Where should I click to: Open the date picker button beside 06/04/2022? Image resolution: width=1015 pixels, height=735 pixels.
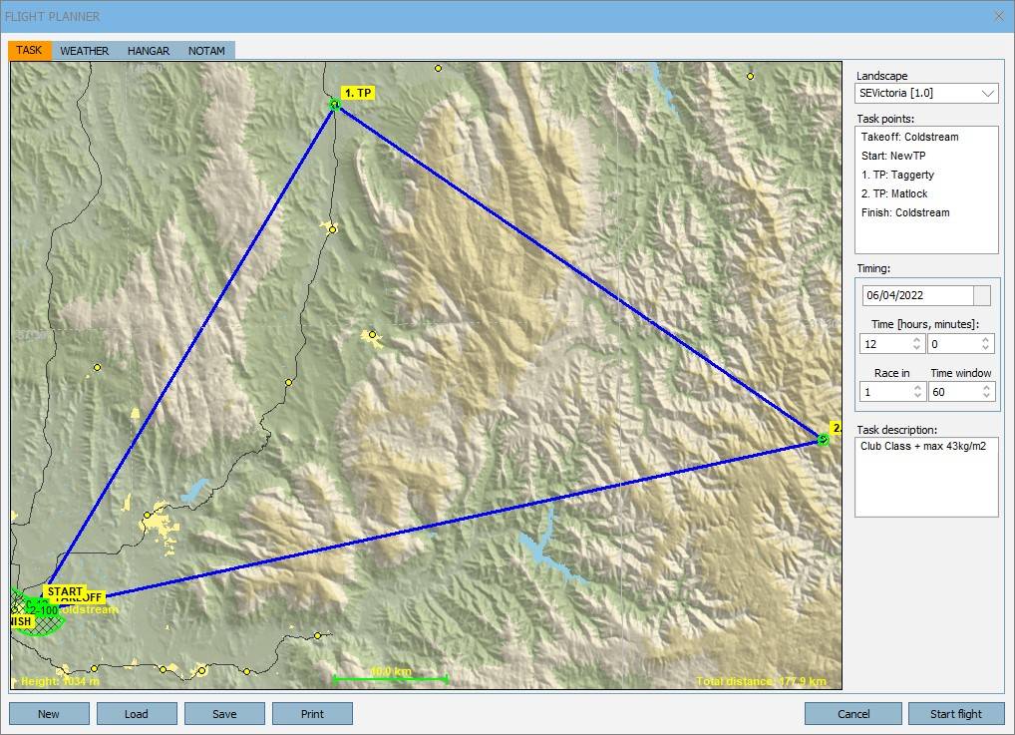pos(982,295)
